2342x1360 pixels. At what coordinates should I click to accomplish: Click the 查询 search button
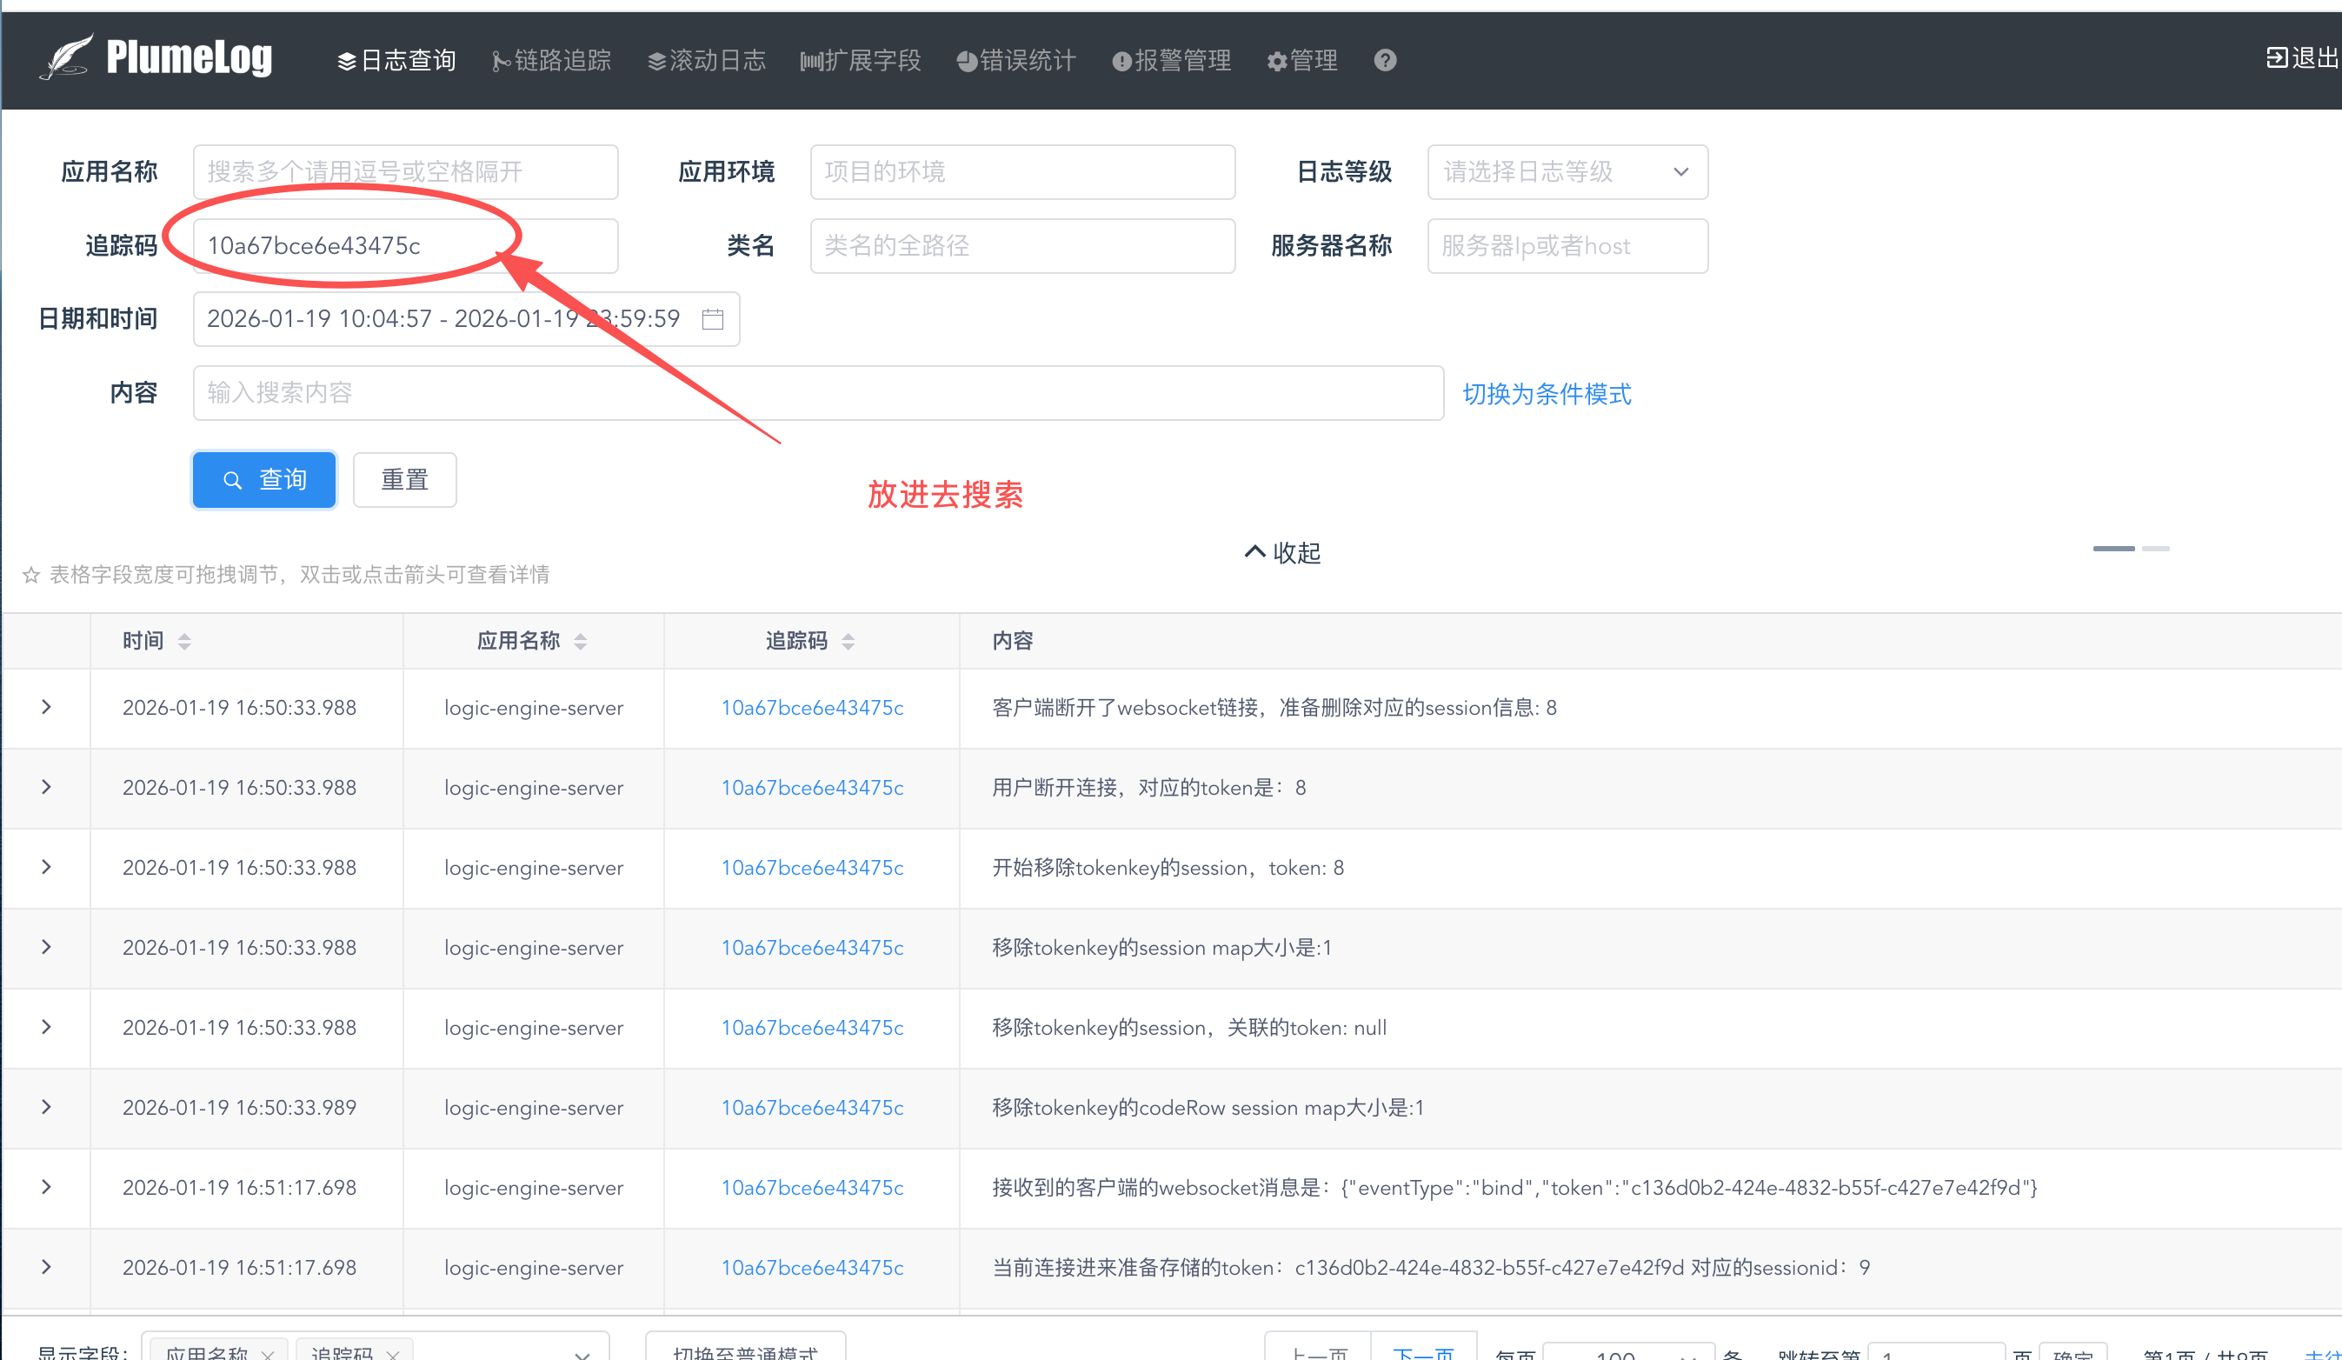point(264,480)
